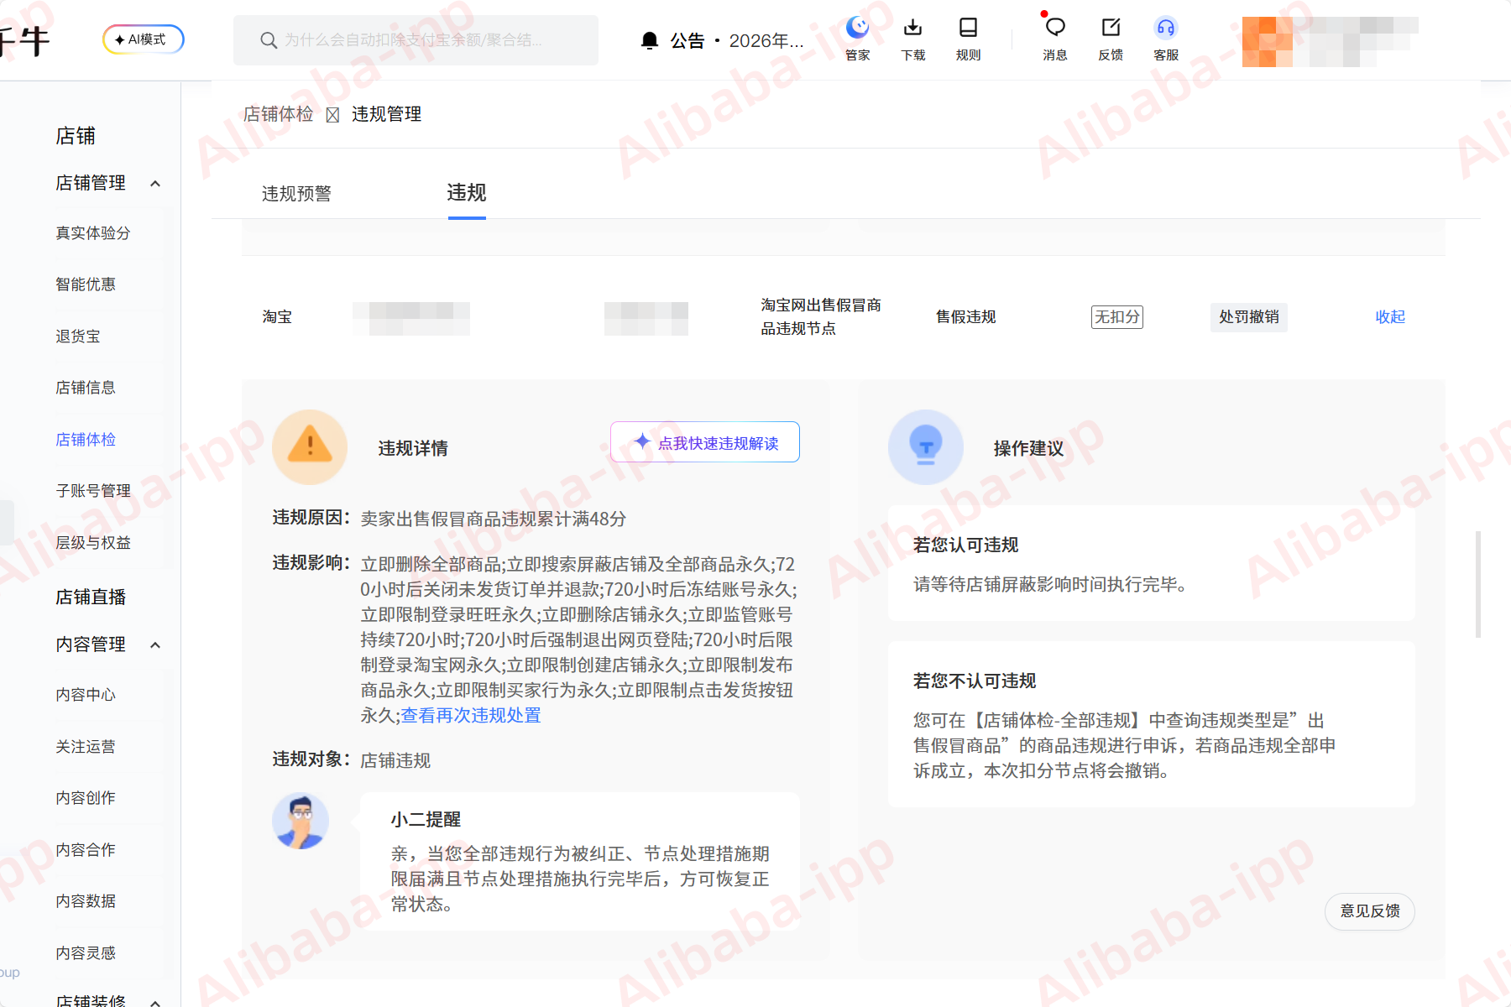1511x1007 pixels.
Task: Open 层级与权益 in the sidebar
Action: coord(93,542)
